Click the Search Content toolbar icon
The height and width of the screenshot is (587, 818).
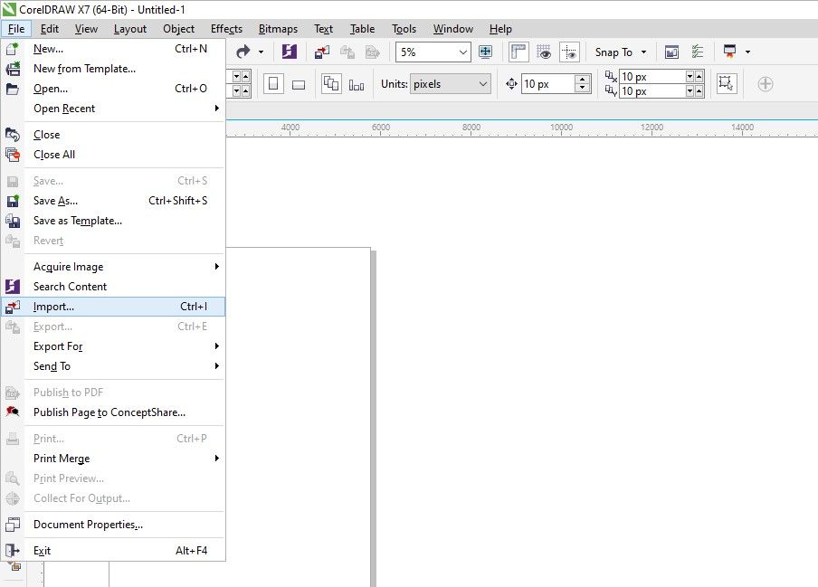pos(289,52)
